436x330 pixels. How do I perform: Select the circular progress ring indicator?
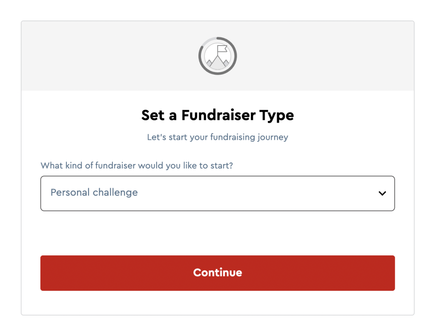(x=218, y=56)
